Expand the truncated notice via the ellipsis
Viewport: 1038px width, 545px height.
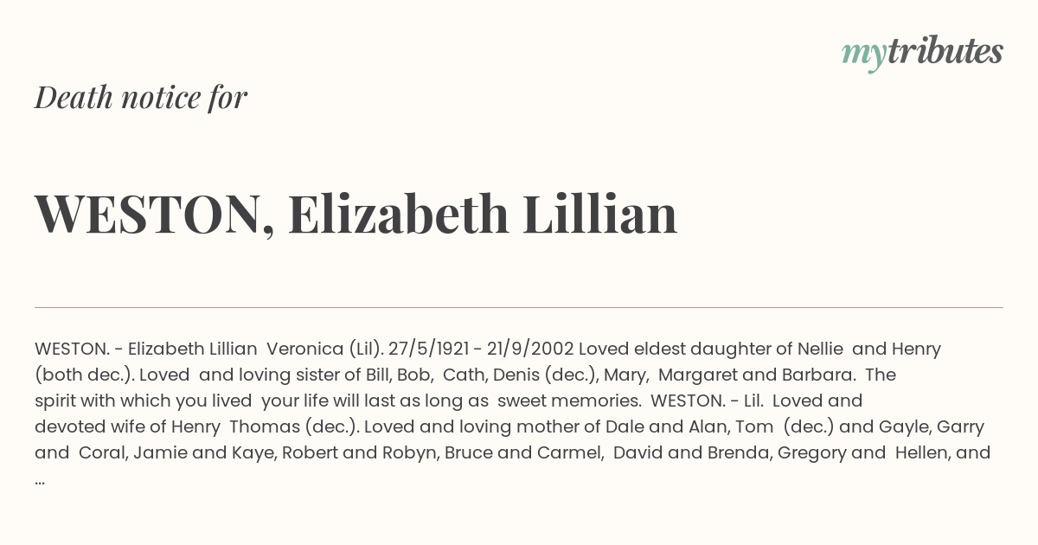41,479
